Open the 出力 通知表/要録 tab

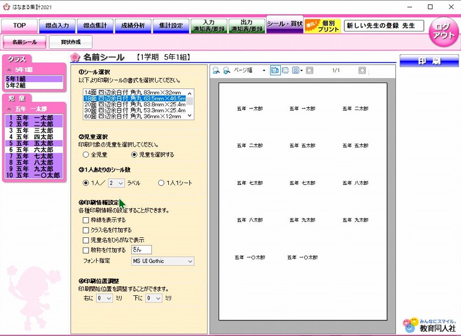(247, 26)
